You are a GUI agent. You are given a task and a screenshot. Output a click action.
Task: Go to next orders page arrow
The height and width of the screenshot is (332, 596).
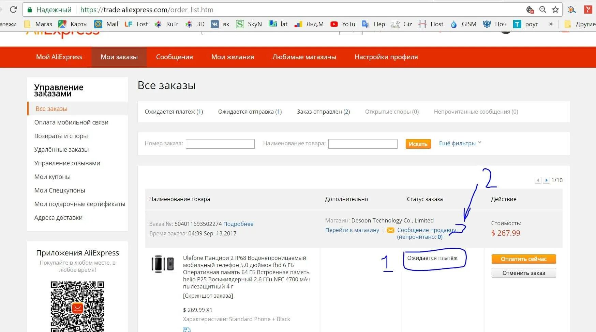(547, 180)
